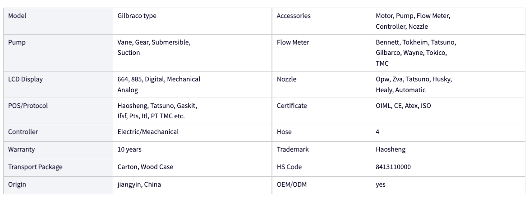
Task: Select the OIML, CE, Atex, ISO value
Action: (403, 106)
